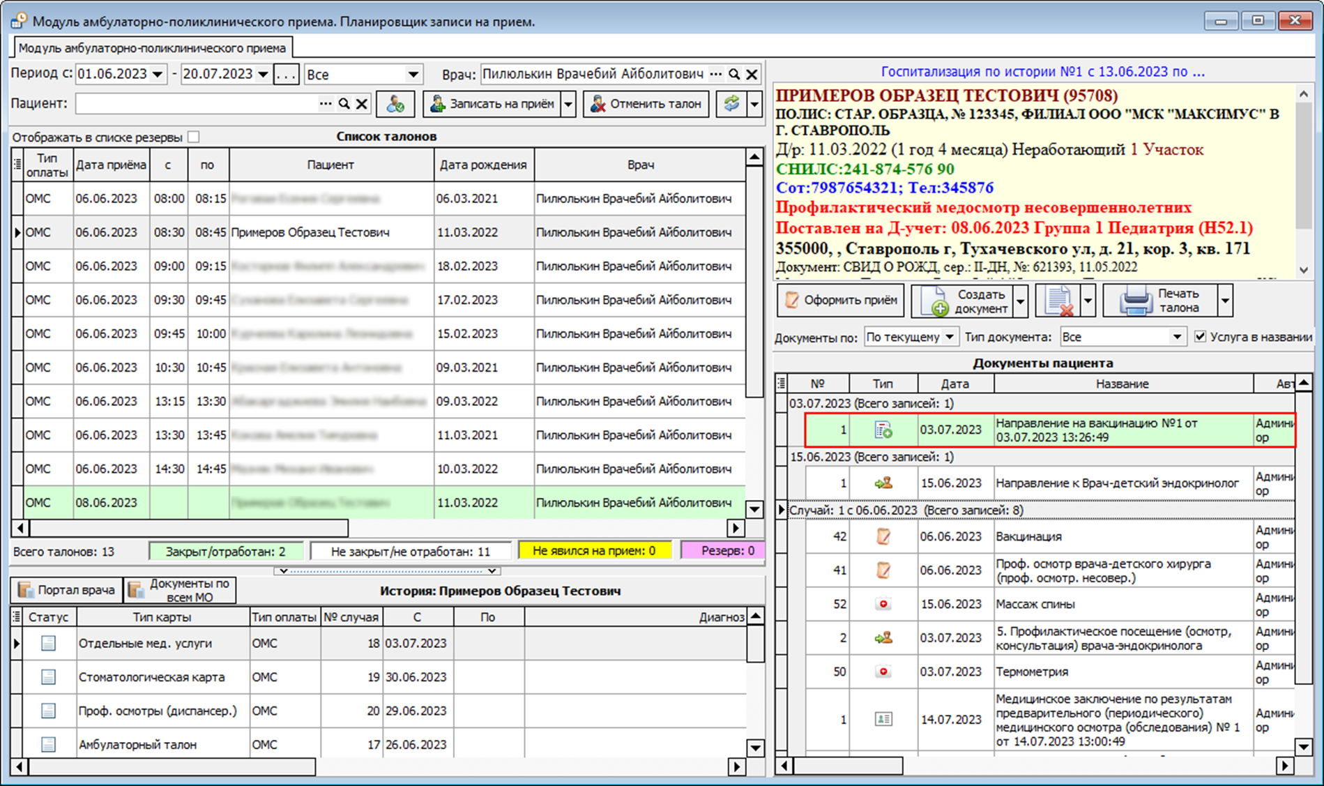Enable Отображать в списке резервы checkbox

coord(194,137)
